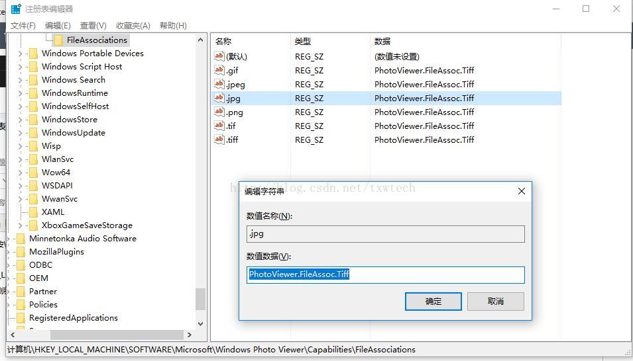Select the OEM key in tree
Viewport: 633px width, 361px height.
[x=38, y=278]
